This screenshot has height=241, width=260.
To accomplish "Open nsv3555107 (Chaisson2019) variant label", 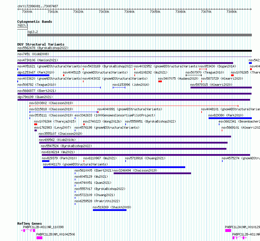I will click(60, 134).
